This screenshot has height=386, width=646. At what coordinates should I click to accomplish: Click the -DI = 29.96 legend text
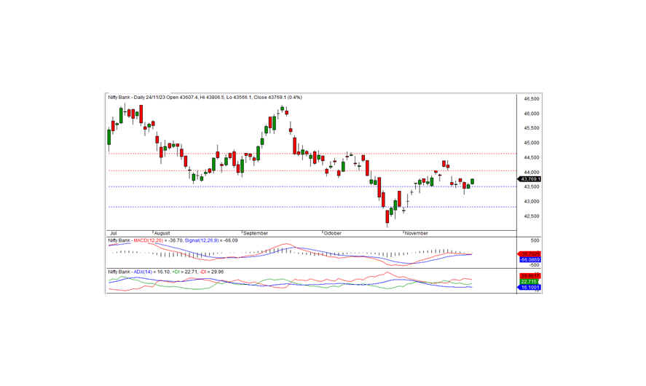(212, 272)
